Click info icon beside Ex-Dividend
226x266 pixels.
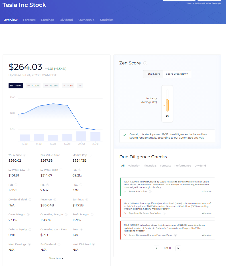[59, 244]
